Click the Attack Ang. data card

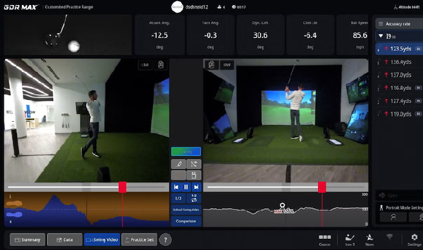(159, 35)
